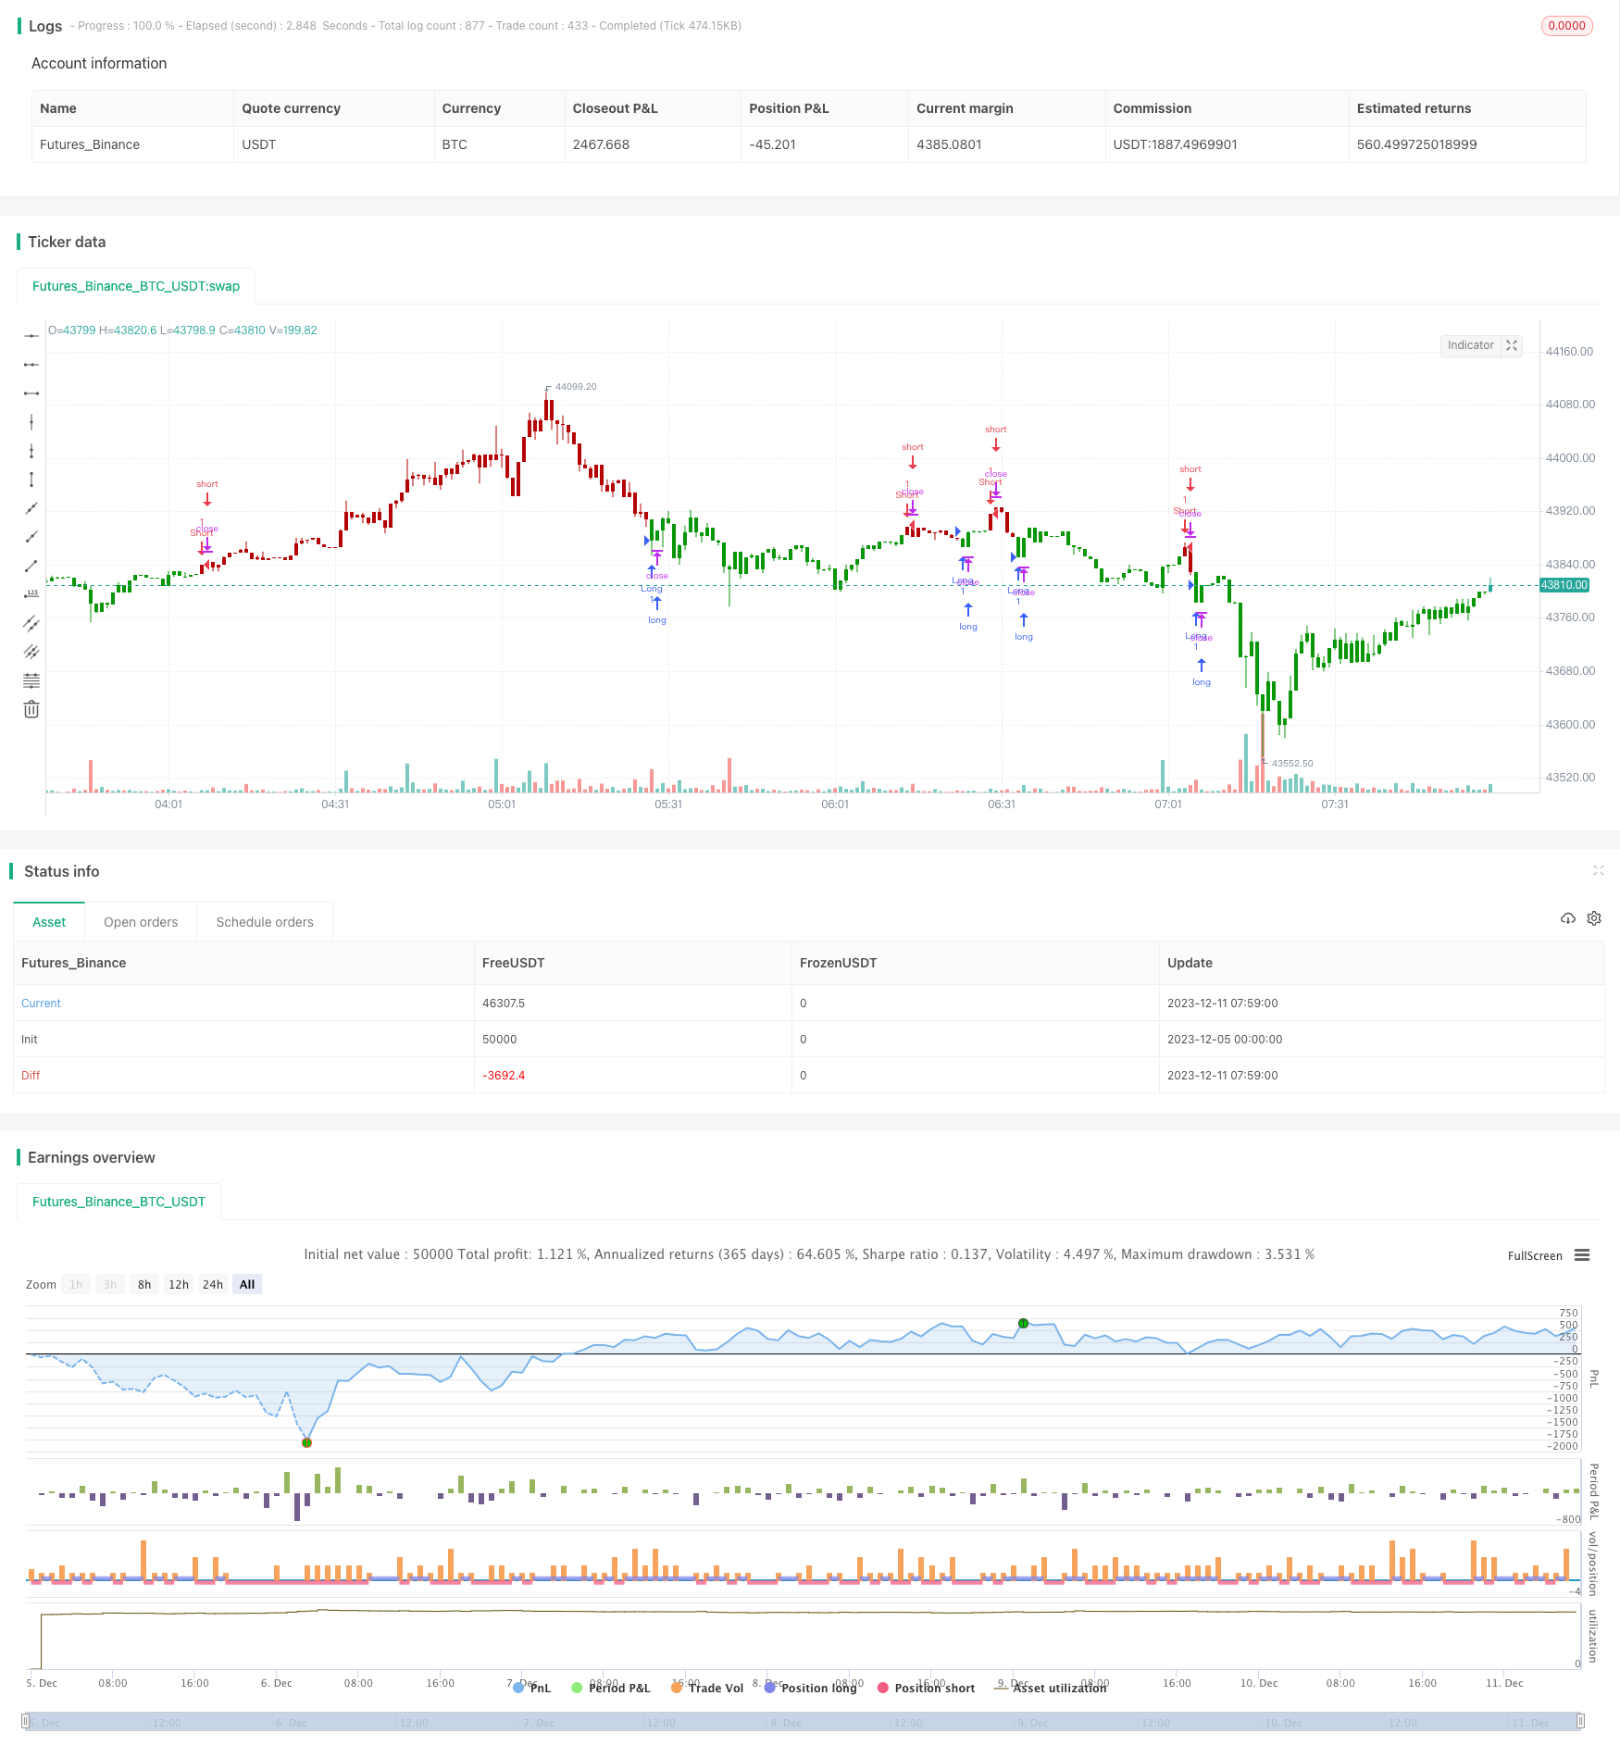Switch to the Open orders tab

[141, 922]
